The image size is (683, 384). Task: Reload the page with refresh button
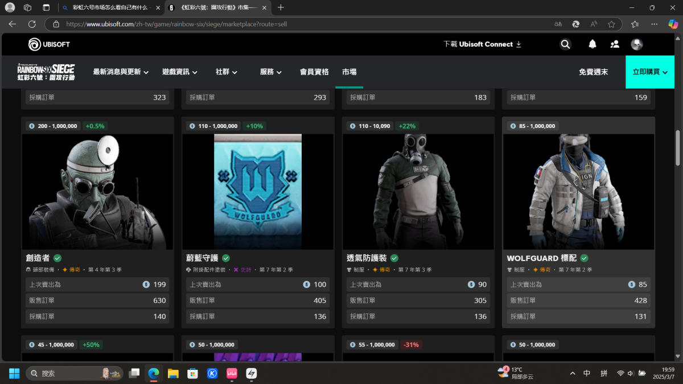coord(32,24)
